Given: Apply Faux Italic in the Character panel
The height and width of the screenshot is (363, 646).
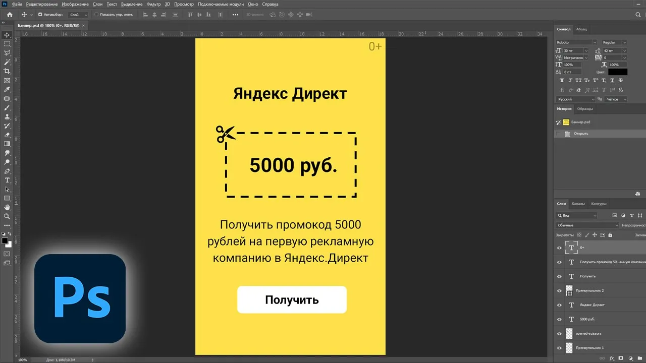Looking at the screenshot, I should click(x=570, y=81).
